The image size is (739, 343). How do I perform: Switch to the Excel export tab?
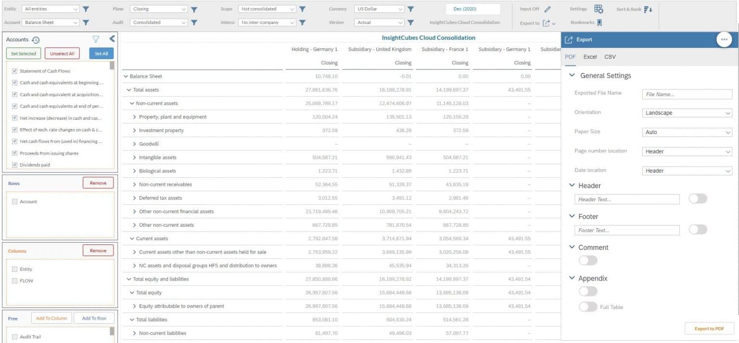pyautogui.click(x=590, y=57)
